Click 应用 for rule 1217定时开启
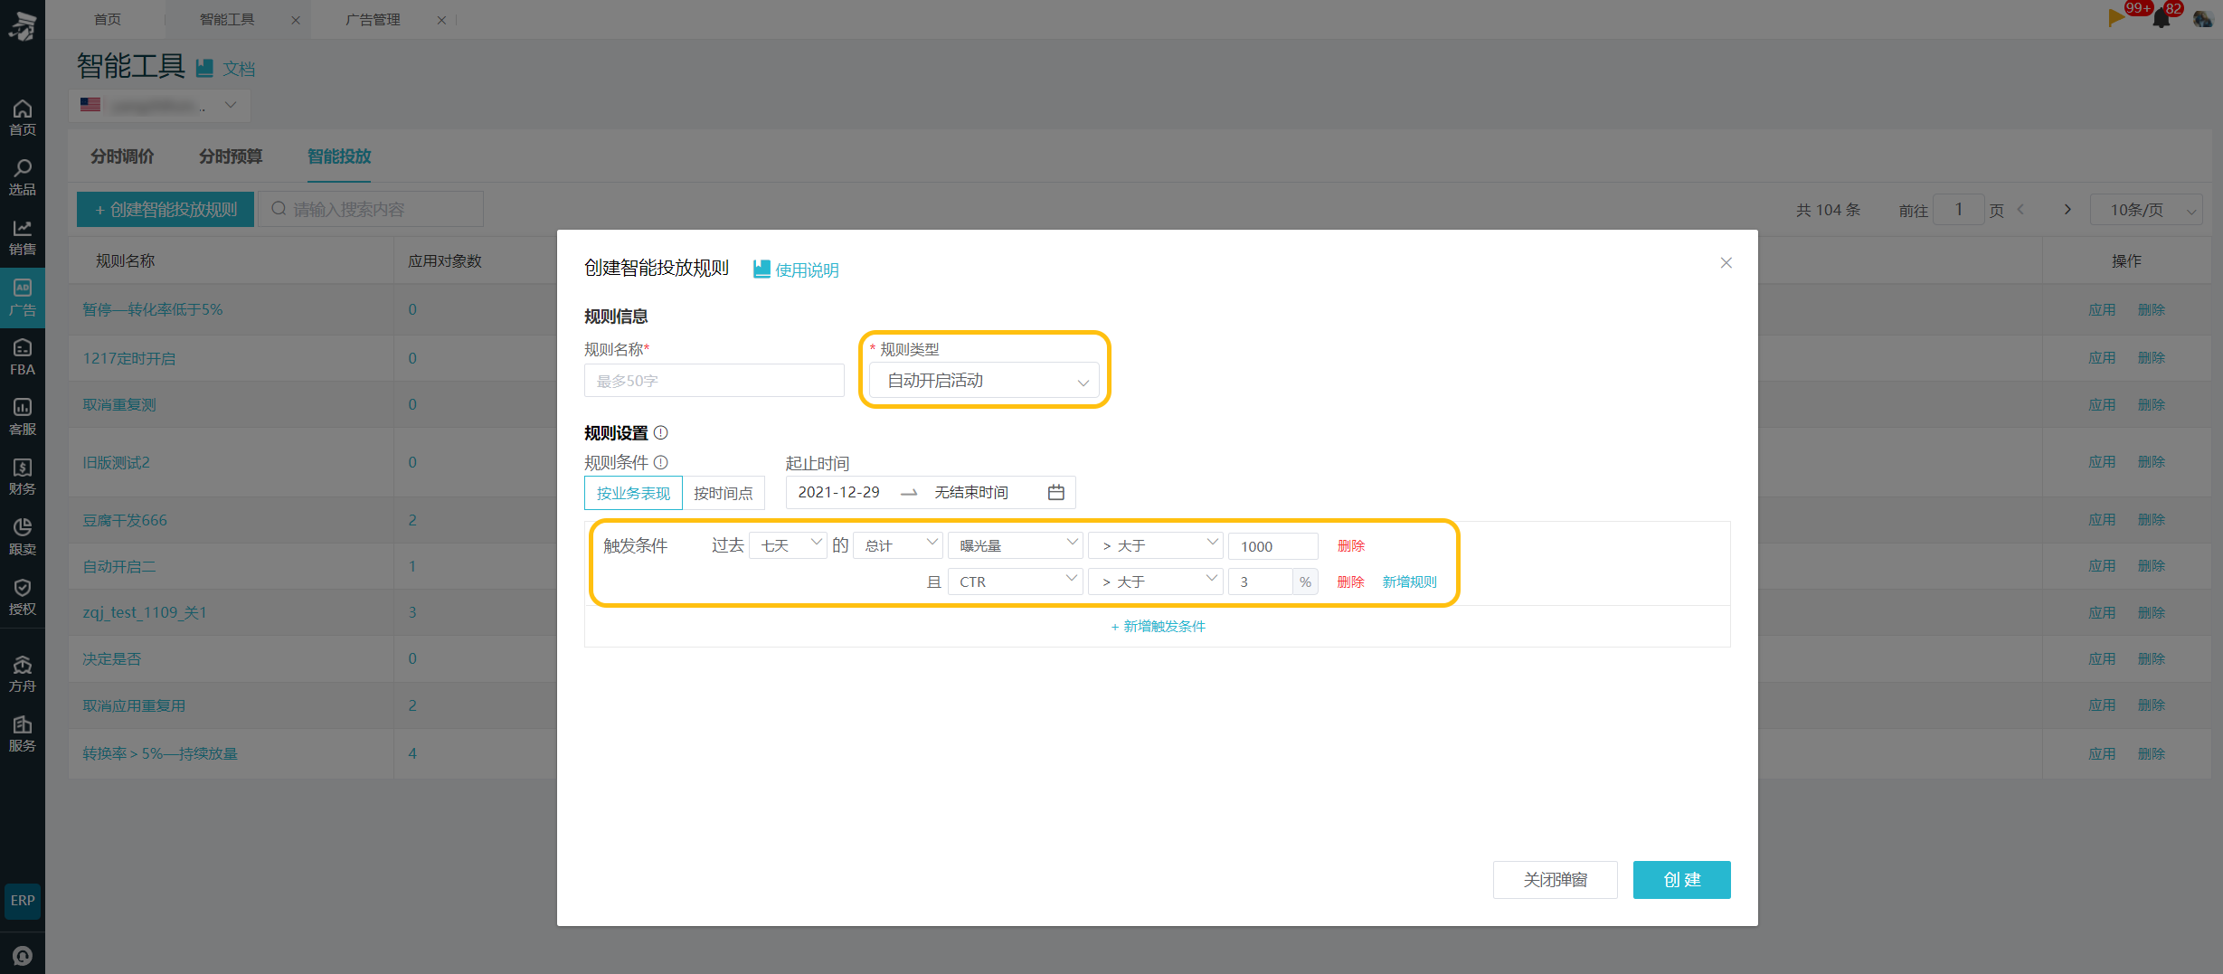Viewport: 2223px width, 974px height. click(2102, 357)
